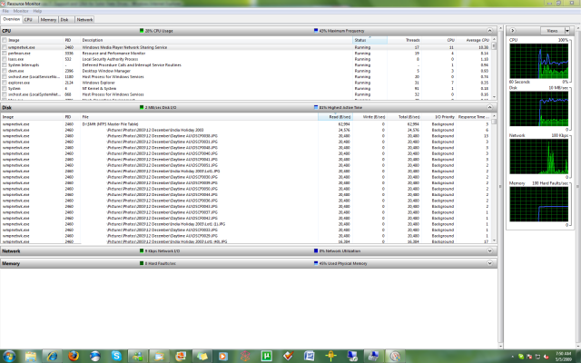
Task: Check the System Interrupts checkbox
Action: coord(5,65)
